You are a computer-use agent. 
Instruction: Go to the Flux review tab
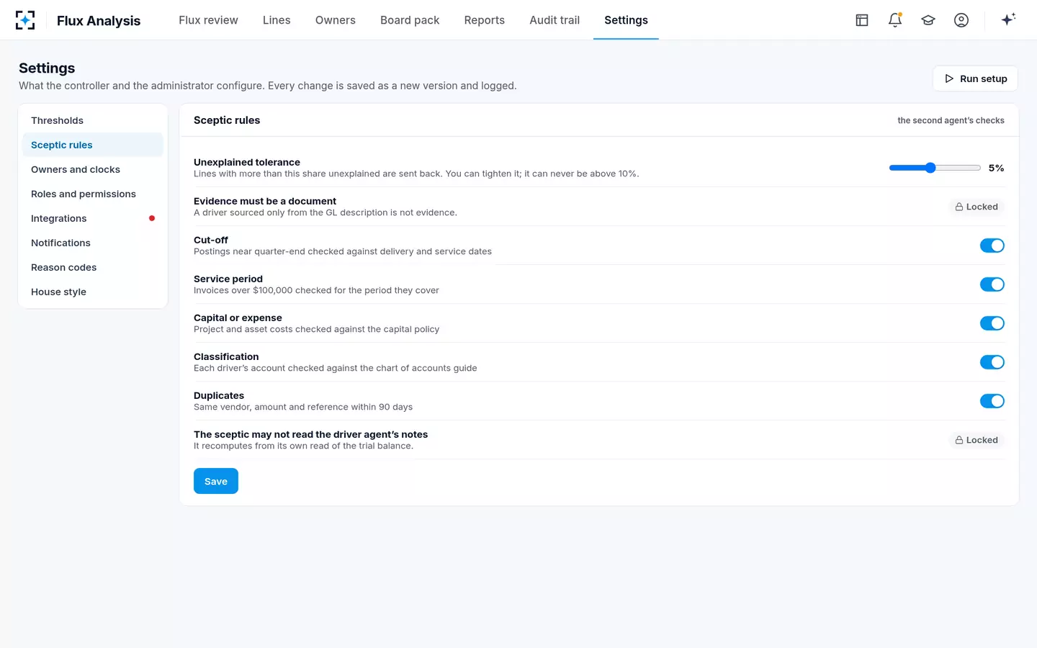(x=208, y=20)
